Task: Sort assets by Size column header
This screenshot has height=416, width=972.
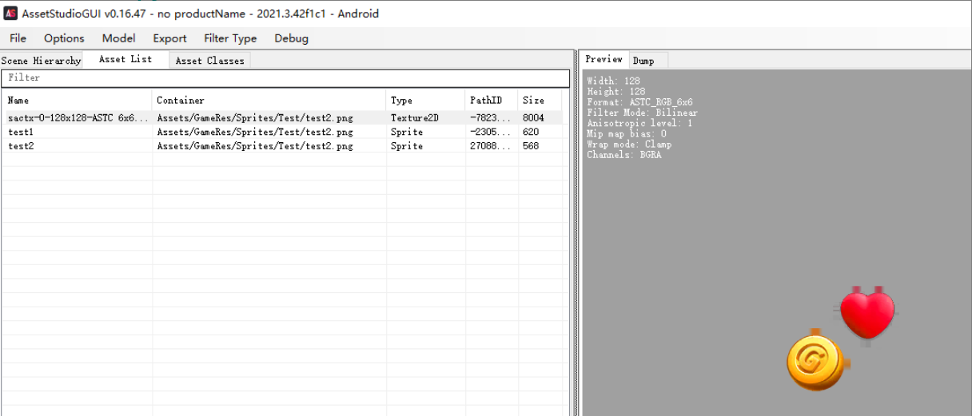Action: 540,101
